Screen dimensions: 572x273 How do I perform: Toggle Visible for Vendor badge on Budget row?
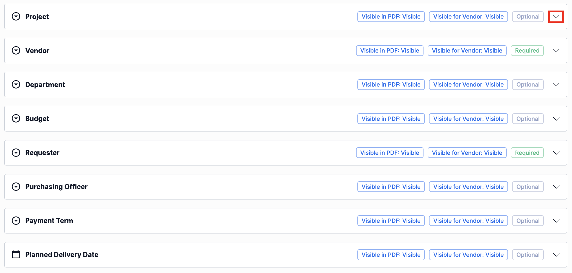click(468, 119)
